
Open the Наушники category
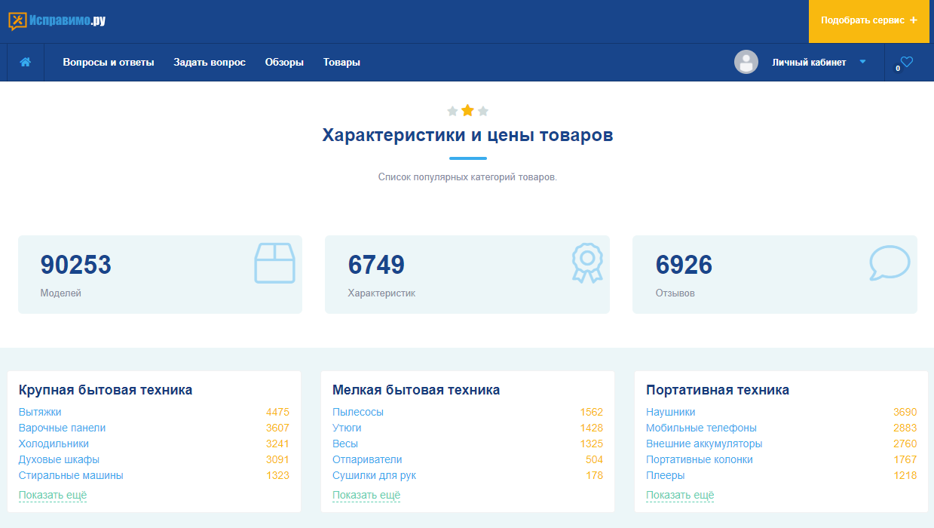point(671,412)
